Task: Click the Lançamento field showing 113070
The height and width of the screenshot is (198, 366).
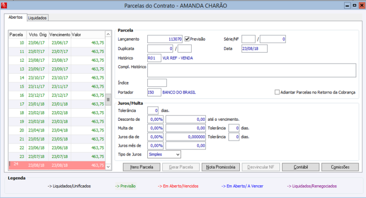Action: click(165, 39)
